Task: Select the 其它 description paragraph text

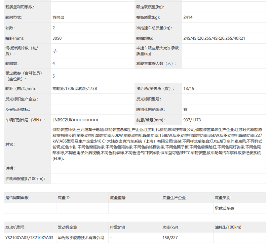Action: click(151, 143)
